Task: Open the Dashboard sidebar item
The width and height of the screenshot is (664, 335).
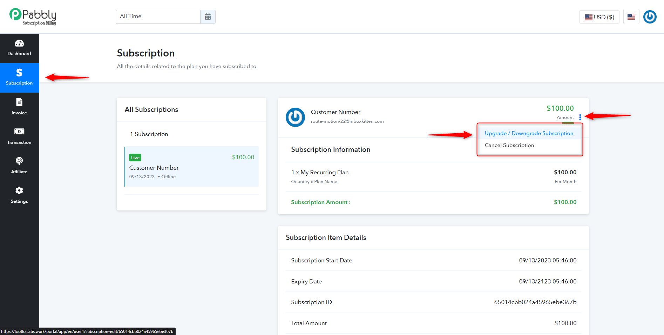Action: (x=19, y=48)
